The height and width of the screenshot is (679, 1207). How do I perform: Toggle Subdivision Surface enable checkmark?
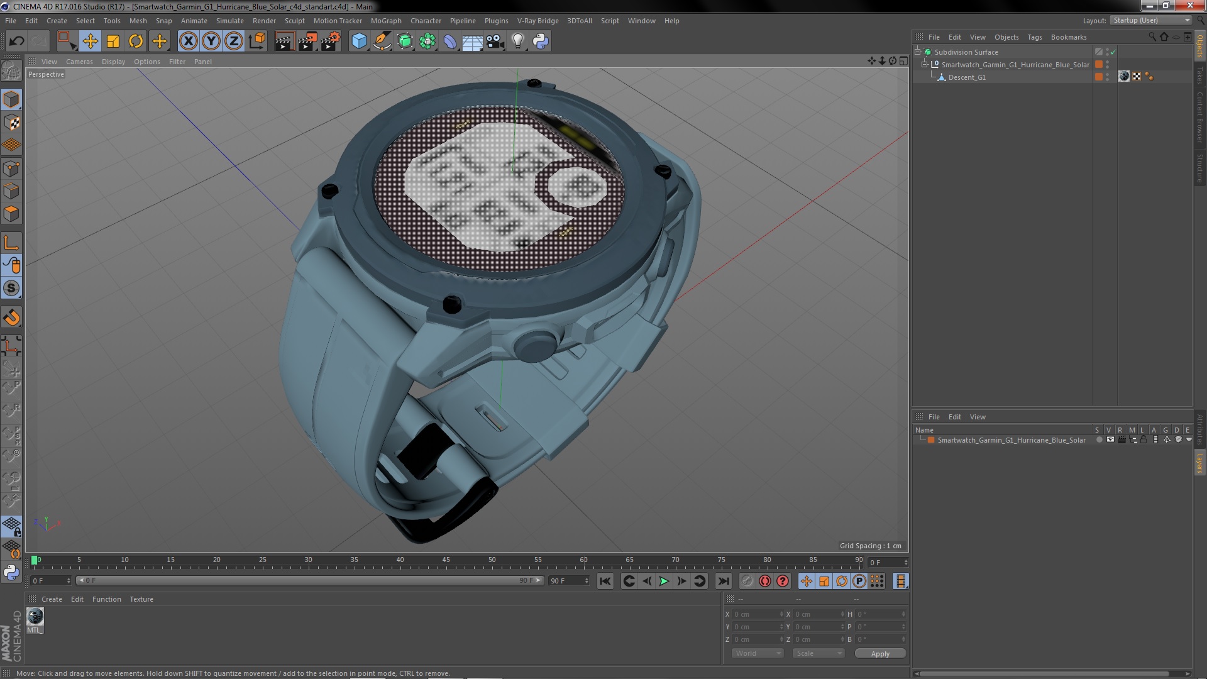[1113, 52]
